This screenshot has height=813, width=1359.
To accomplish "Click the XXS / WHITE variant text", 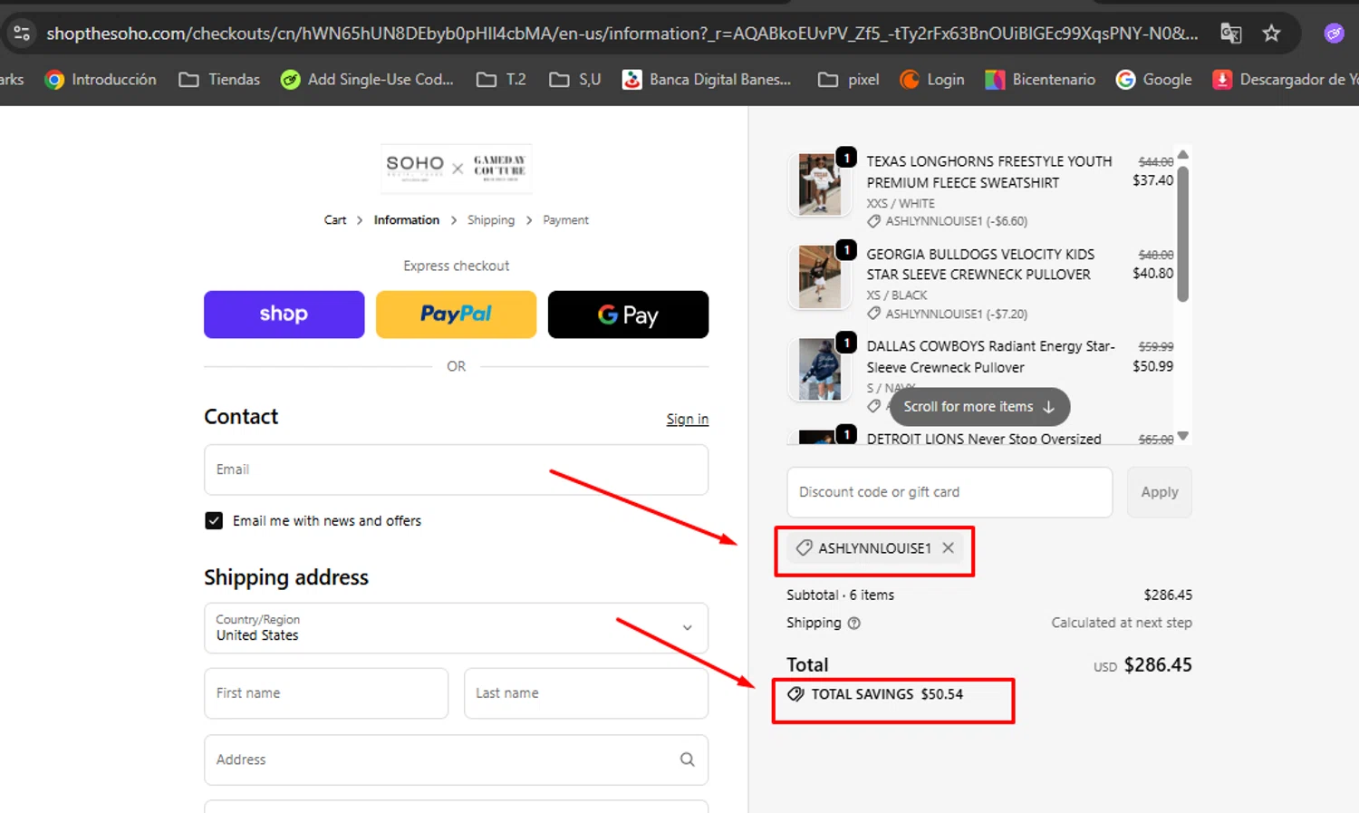I will tap(901, 204).
